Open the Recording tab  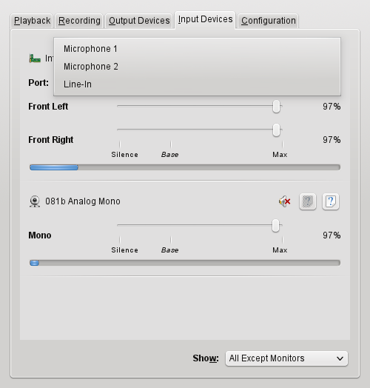79,21
